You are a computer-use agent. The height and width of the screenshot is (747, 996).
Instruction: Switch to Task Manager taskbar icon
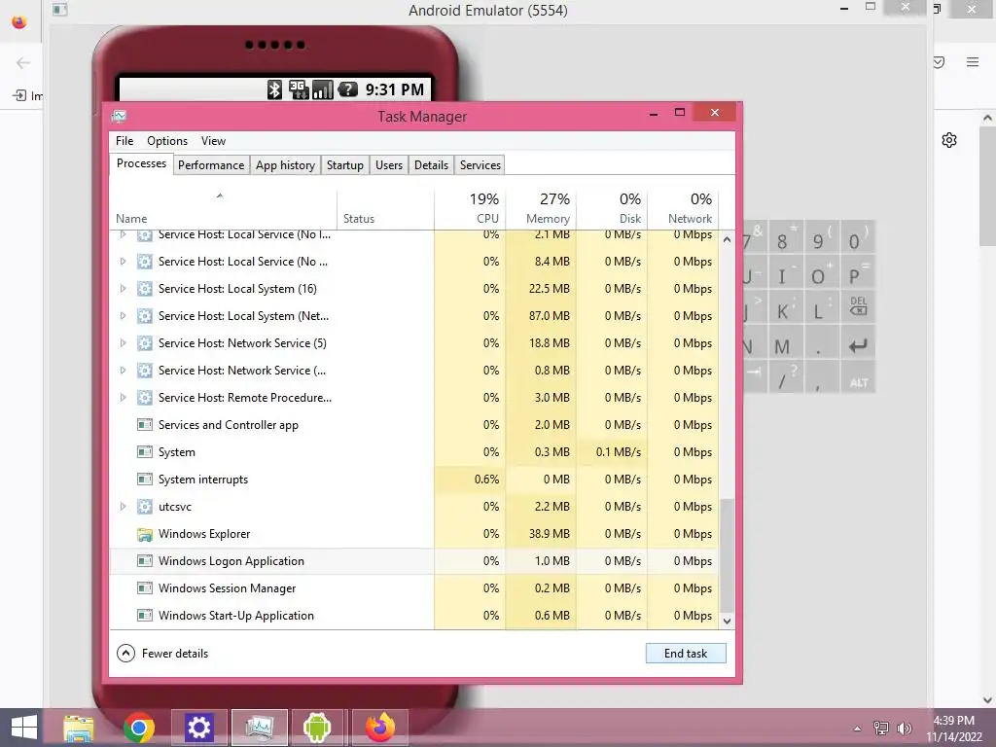(259, 728)
